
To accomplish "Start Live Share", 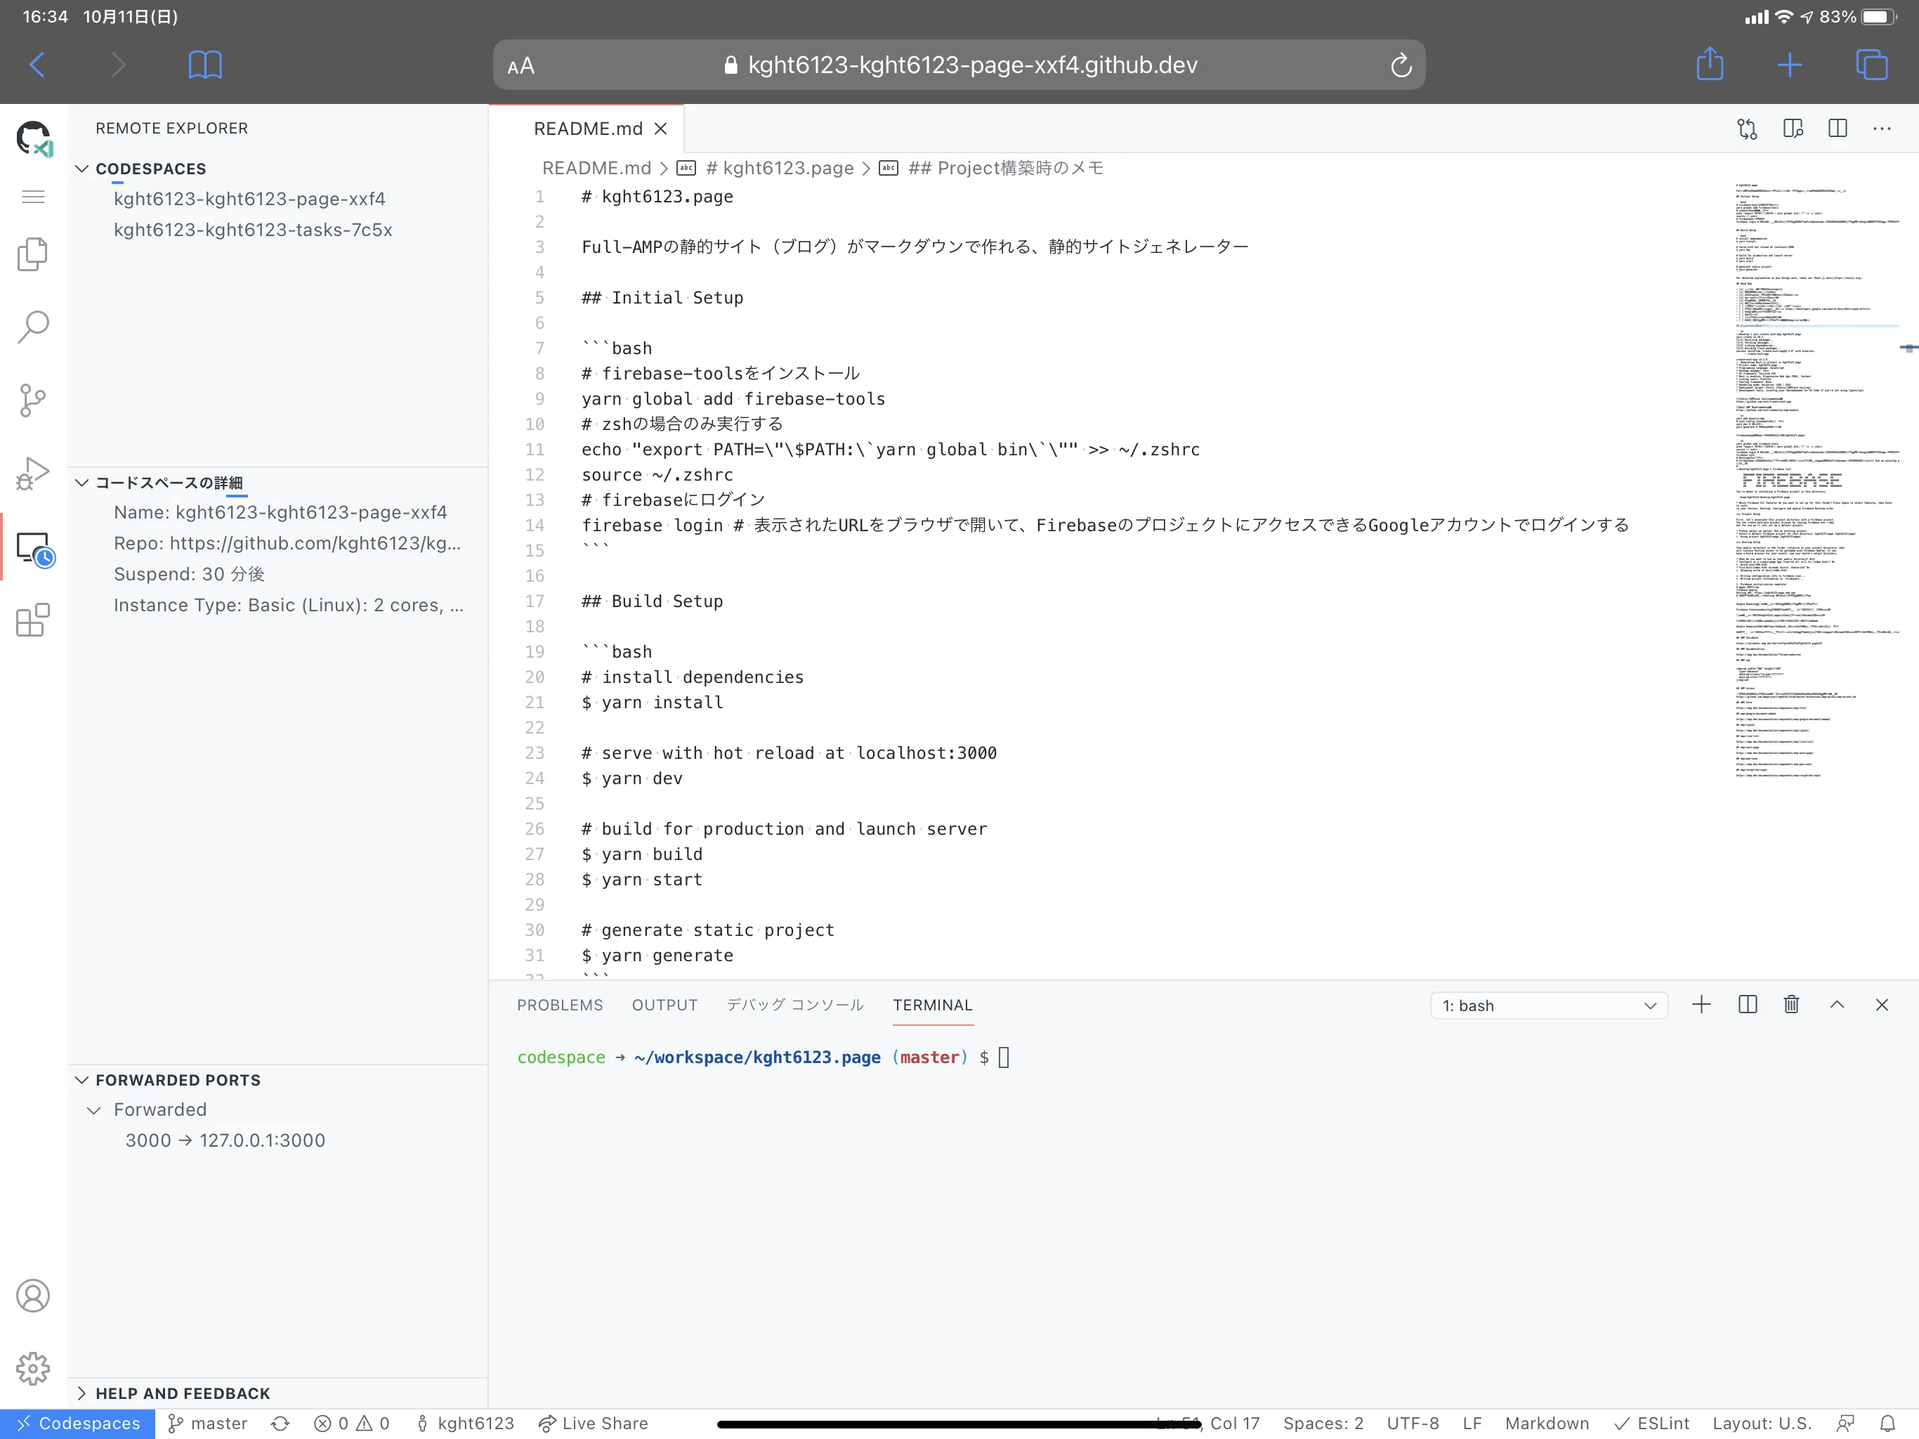I will (x=594, y=1424).
